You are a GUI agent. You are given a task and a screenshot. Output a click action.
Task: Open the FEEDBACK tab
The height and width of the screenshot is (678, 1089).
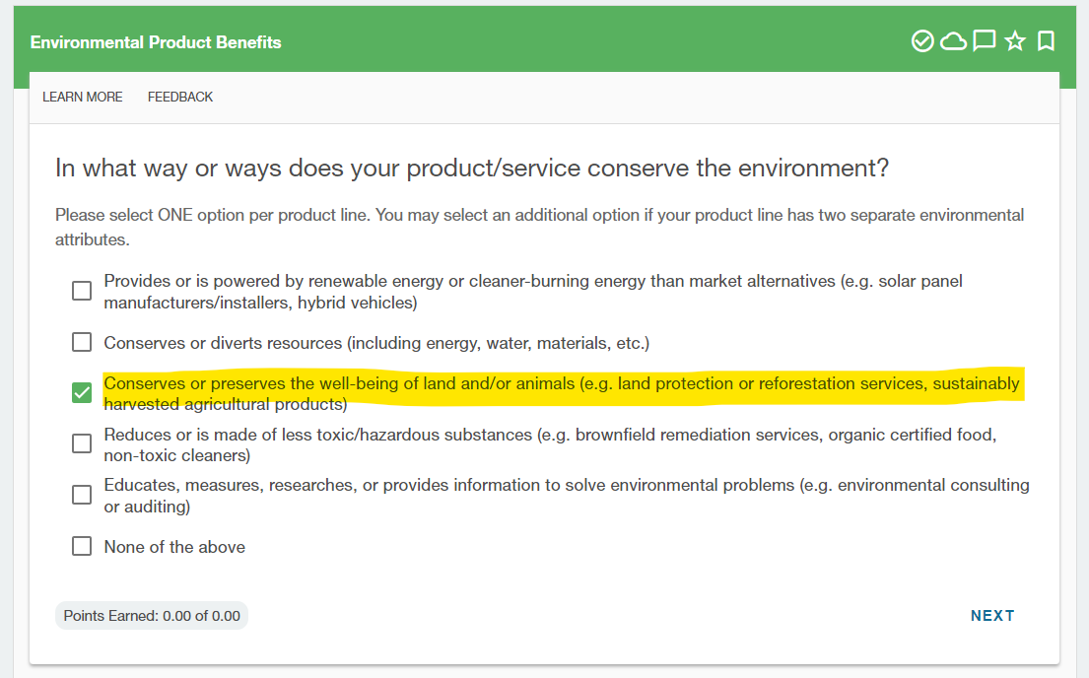[x=180, y=98]
